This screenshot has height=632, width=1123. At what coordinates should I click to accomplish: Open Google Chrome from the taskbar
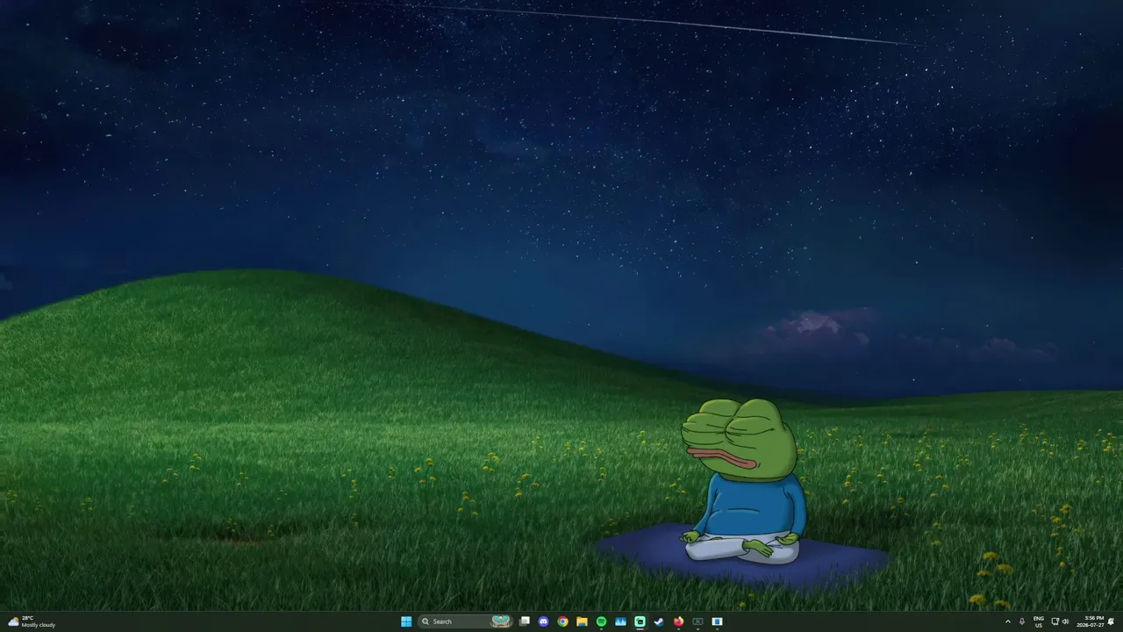pyautogui.click(x=562, y=621)
